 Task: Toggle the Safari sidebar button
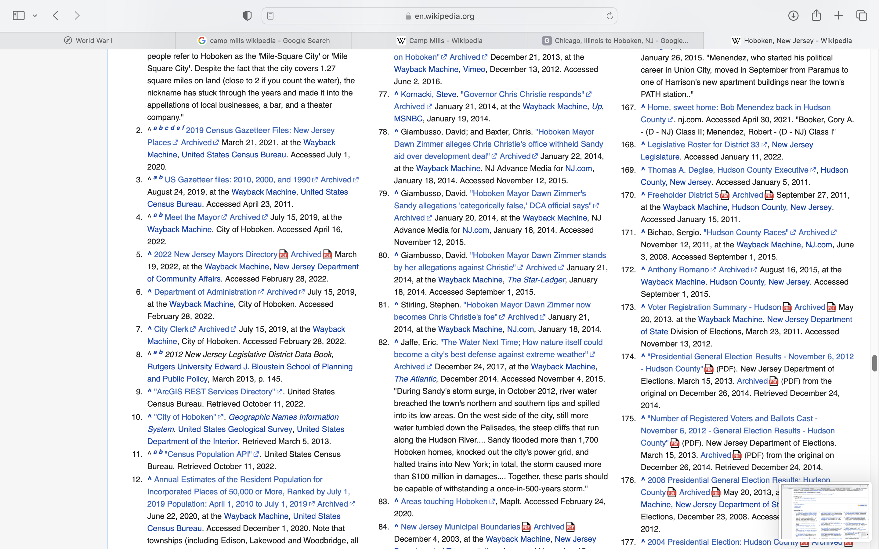click(x=19, y=16)
